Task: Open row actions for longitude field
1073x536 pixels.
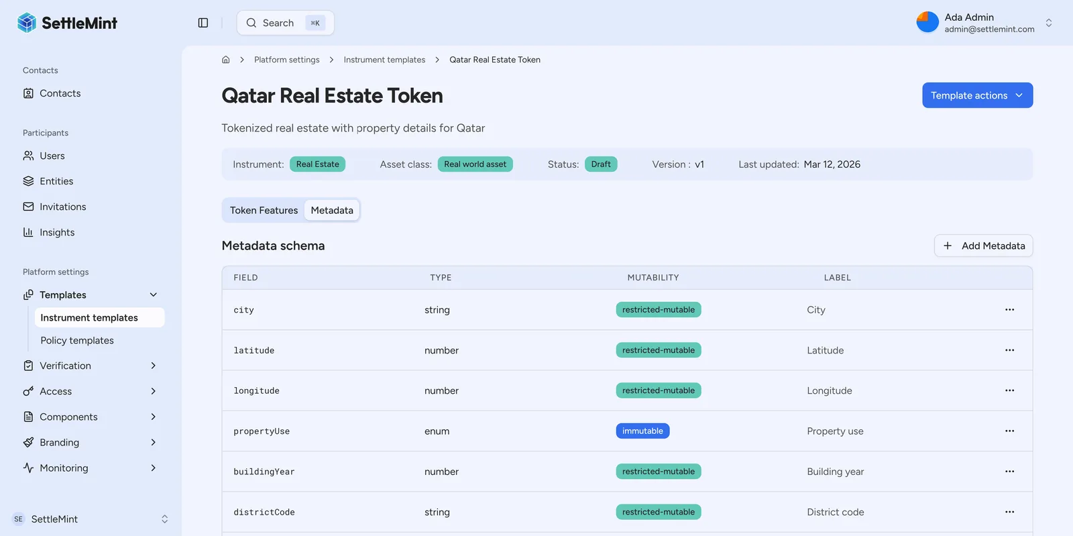Action: click(1009, 390)
